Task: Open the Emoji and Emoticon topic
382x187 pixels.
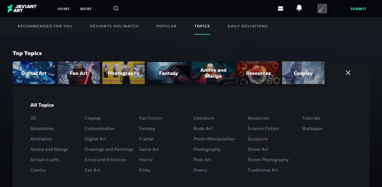Action: point(106,160)
